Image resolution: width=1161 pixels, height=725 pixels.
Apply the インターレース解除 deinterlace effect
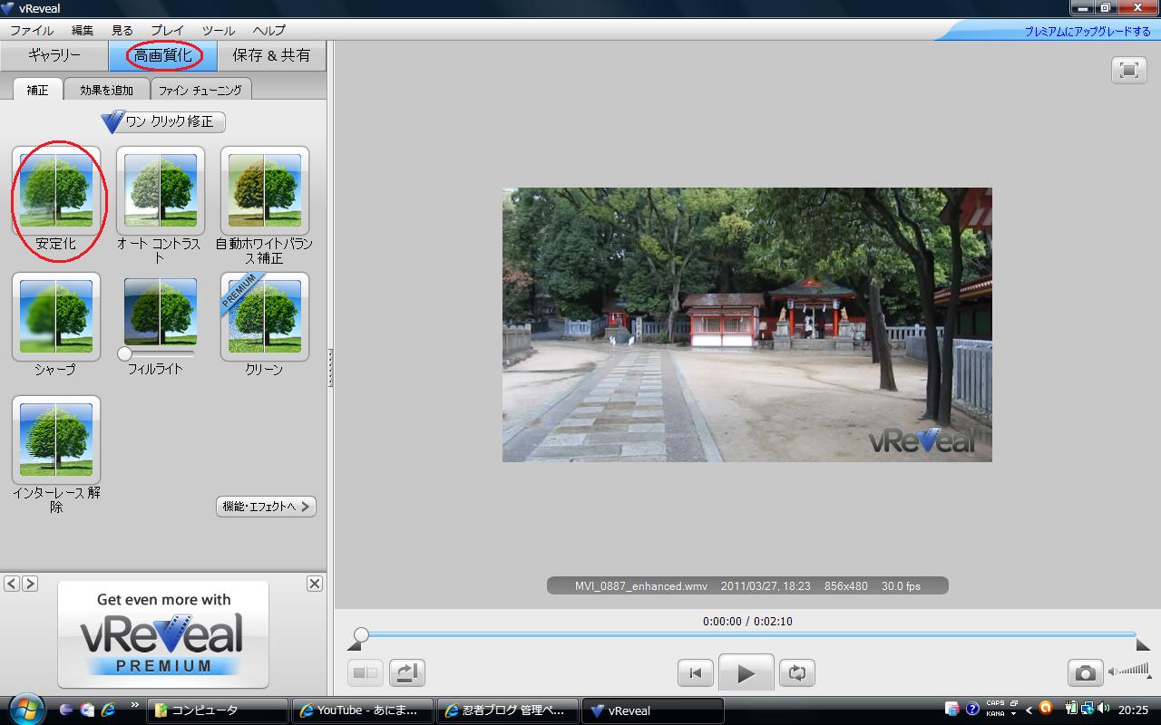tap(56, 440)
